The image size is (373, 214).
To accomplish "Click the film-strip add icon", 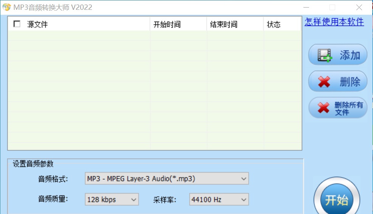I will (x=325, y=55).
